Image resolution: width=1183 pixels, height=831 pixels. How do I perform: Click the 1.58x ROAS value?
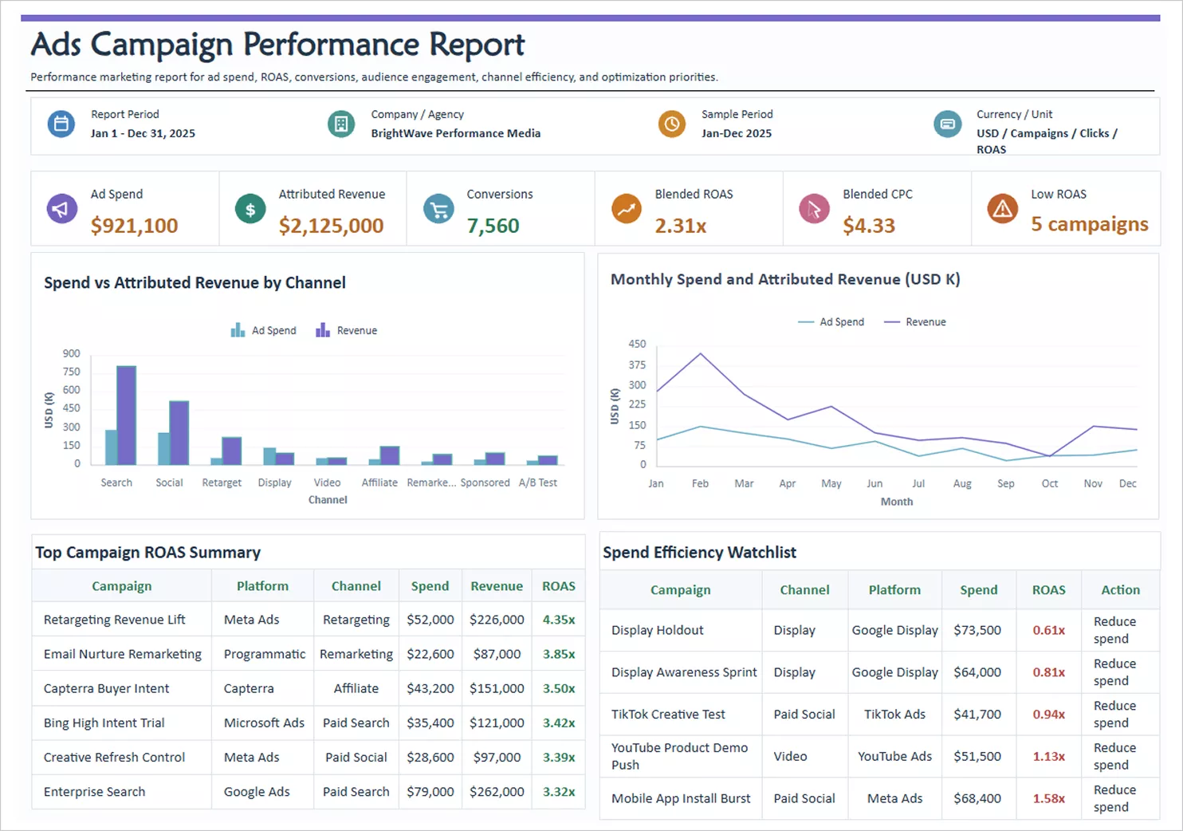(1048, 798)
